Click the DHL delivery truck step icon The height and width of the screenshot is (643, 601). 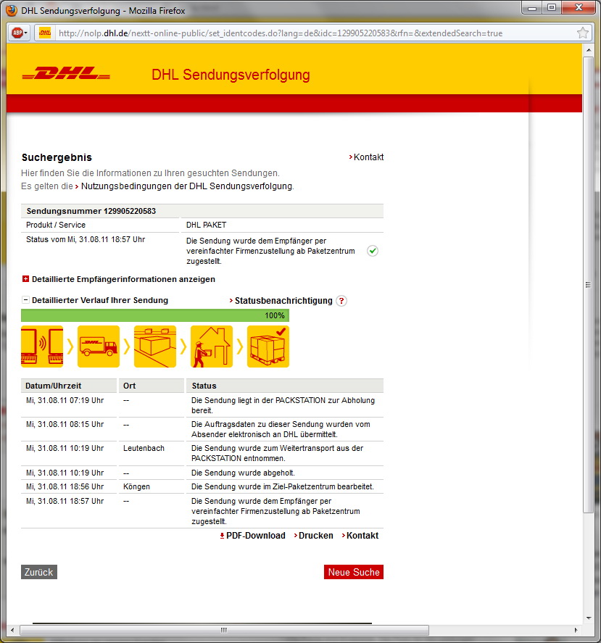click(99, 347)
